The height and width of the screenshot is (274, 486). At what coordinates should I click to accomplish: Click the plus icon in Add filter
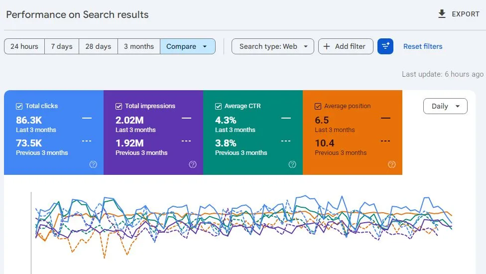click(327, 46)
